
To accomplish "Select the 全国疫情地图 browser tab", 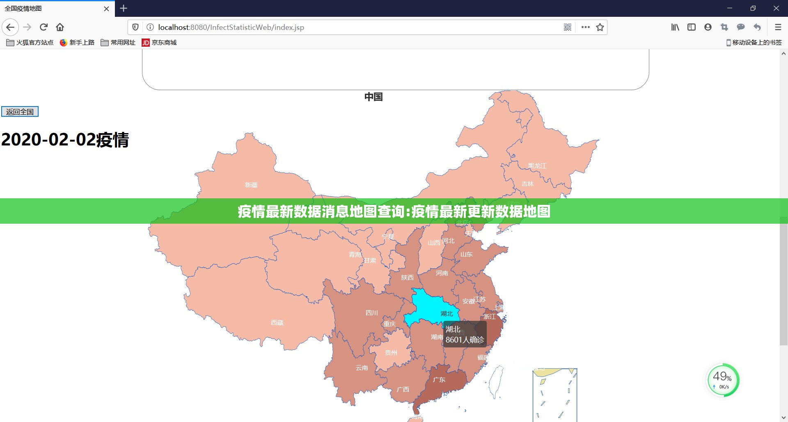I will [53, 9].
